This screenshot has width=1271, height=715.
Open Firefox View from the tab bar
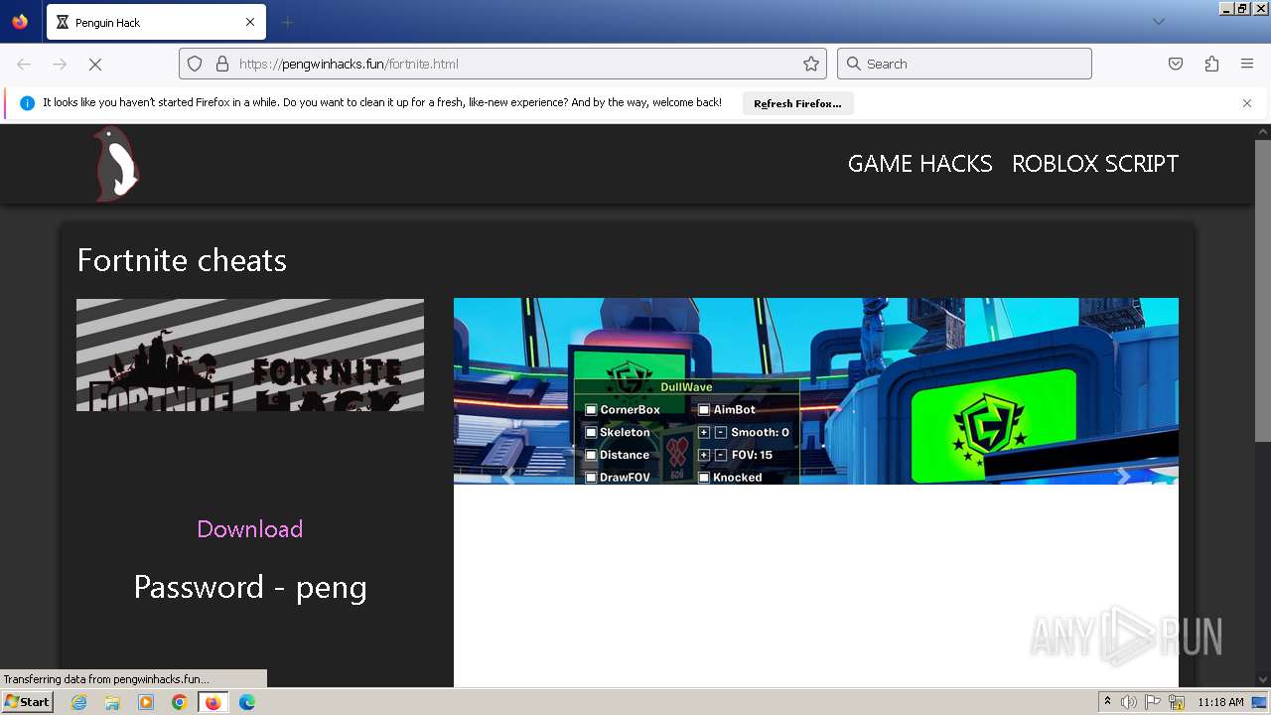tap(20, 22)
